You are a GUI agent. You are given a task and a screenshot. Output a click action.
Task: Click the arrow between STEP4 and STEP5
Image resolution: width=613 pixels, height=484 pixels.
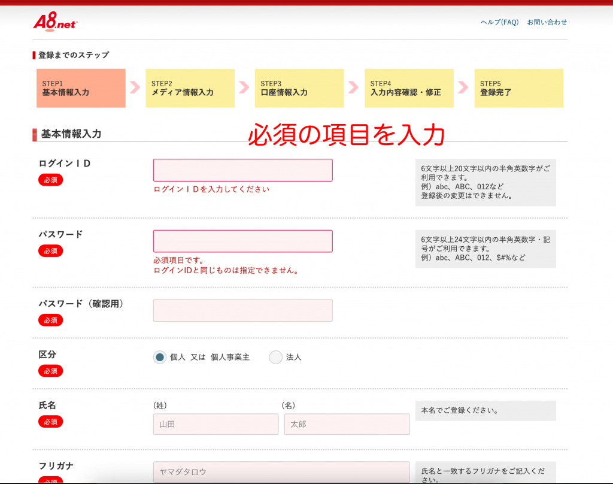pyautogui.click(x=463, y=87)
